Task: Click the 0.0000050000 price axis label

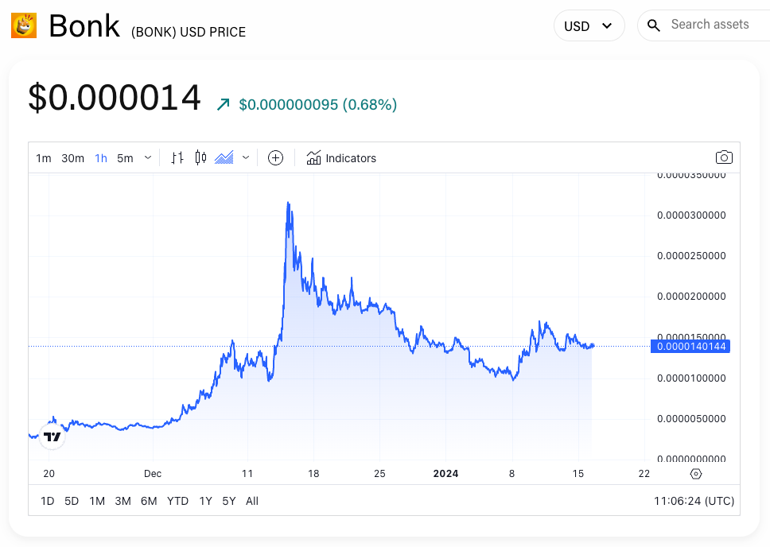Action: point(691,419)
